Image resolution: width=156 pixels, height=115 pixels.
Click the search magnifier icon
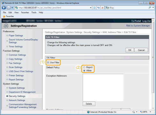pyautogui.click(x=150, y=8)
